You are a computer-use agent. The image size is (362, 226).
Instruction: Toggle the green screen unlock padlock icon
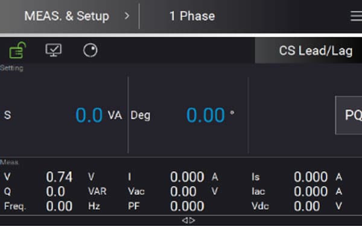(17, 50)
